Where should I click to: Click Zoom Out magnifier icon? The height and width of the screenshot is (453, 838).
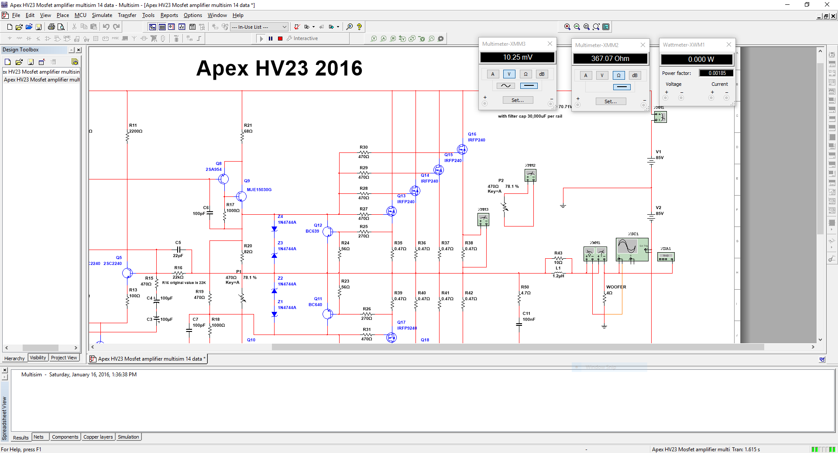[x=577, y=27]
